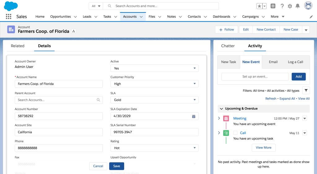View account hierarchy icon beside account name
This screenshot has width=317, height=174.
[x=74, y=31]
